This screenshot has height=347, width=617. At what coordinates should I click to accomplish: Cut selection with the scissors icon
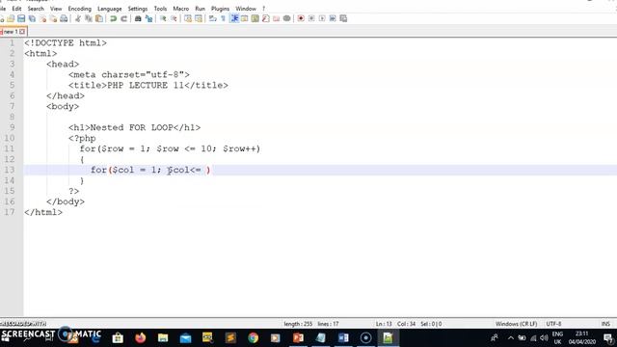click(78, 18)
